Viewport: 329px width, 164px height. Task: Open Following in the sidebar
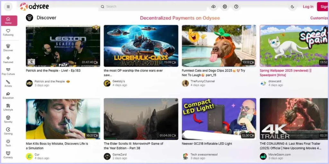coord(8,32)
